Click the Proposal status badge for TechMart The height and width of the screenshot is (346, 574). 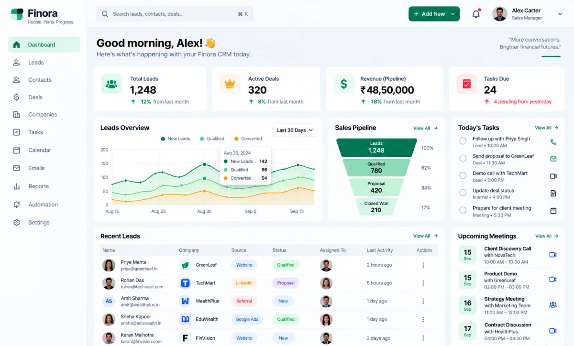point(286,283)
